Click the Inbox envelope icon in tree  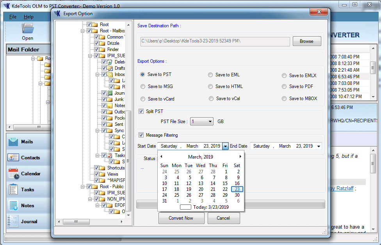110,74
